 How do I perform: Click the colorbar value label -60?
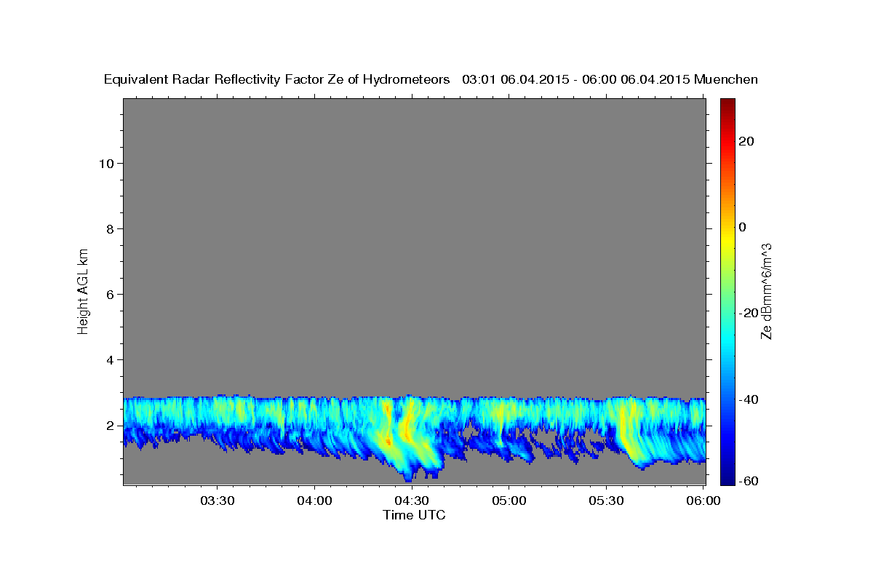pos(749,481)
